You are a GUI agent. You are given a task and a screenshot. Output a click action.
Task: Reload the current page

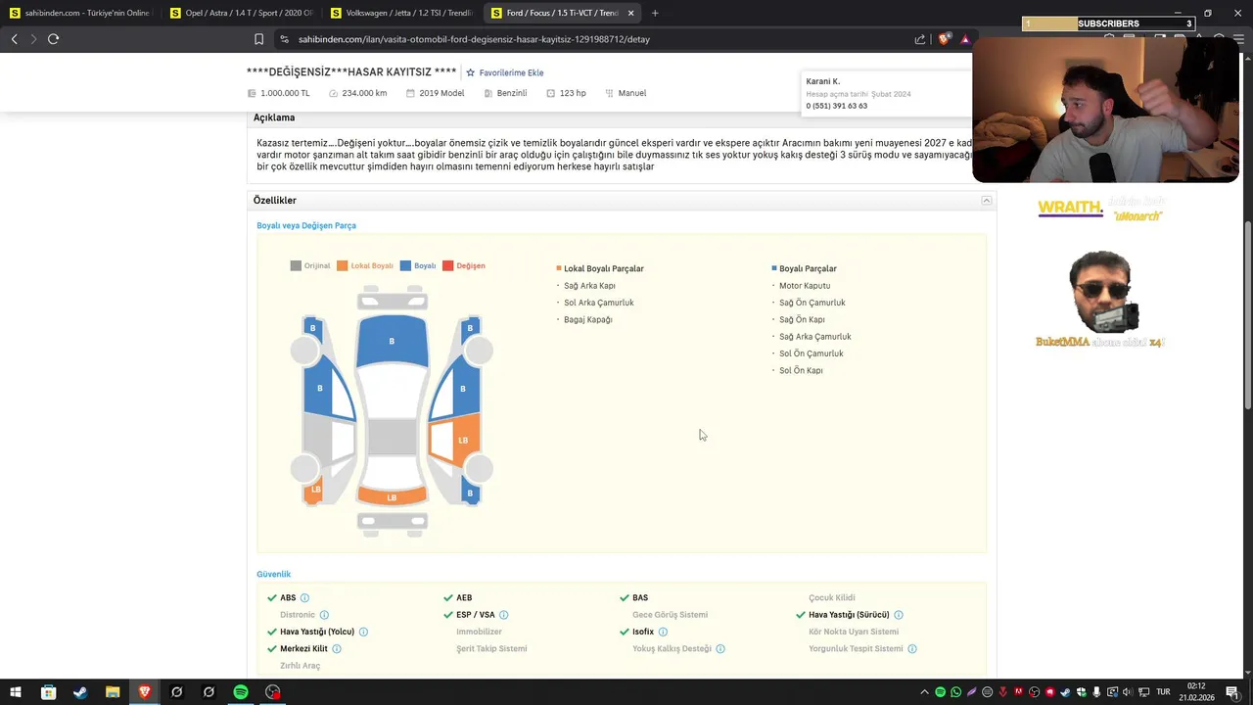pyautogui.click(x=53, y=39)
